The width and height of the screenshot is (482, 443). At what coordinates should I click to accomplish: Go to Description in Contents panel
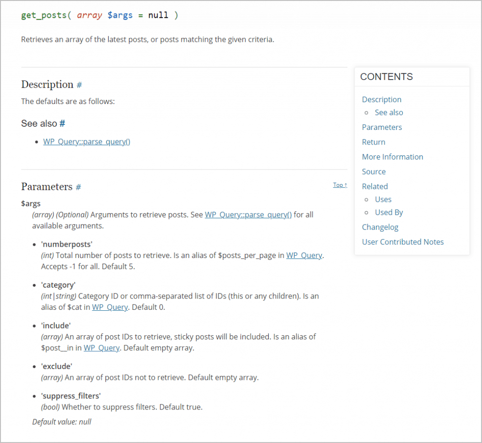click(381, 100)
